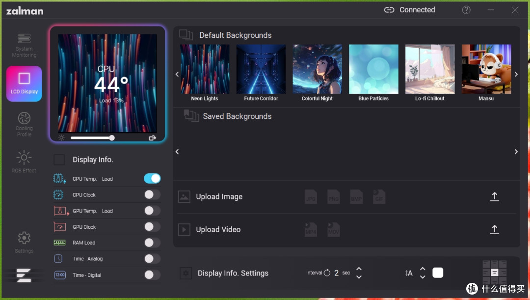530x300 pixels.
Task: Click the Display Info. Settings gear icon
Action: point(185,273)
